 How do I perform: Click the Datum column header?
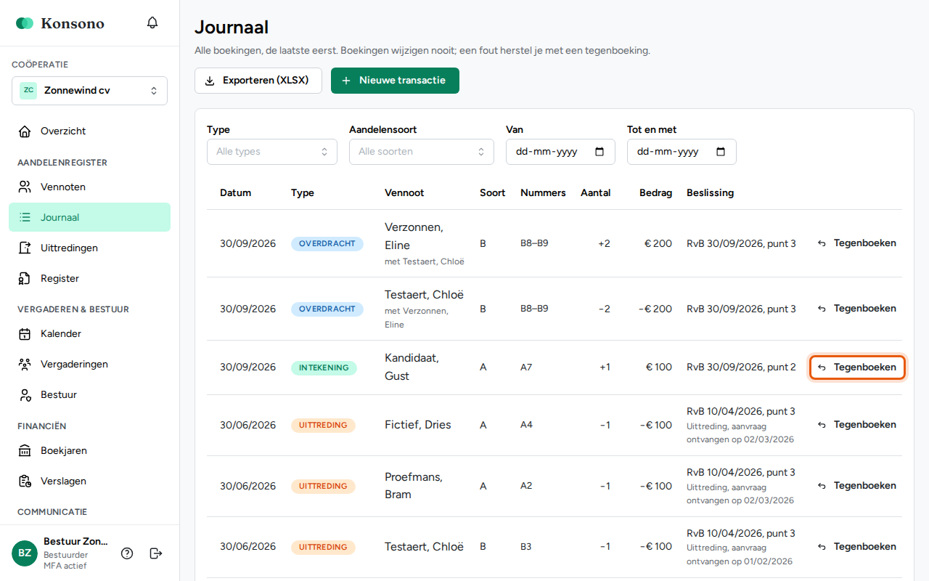click(x=235, y=193)
